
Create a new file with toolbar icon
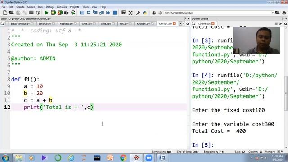point(5,13)
